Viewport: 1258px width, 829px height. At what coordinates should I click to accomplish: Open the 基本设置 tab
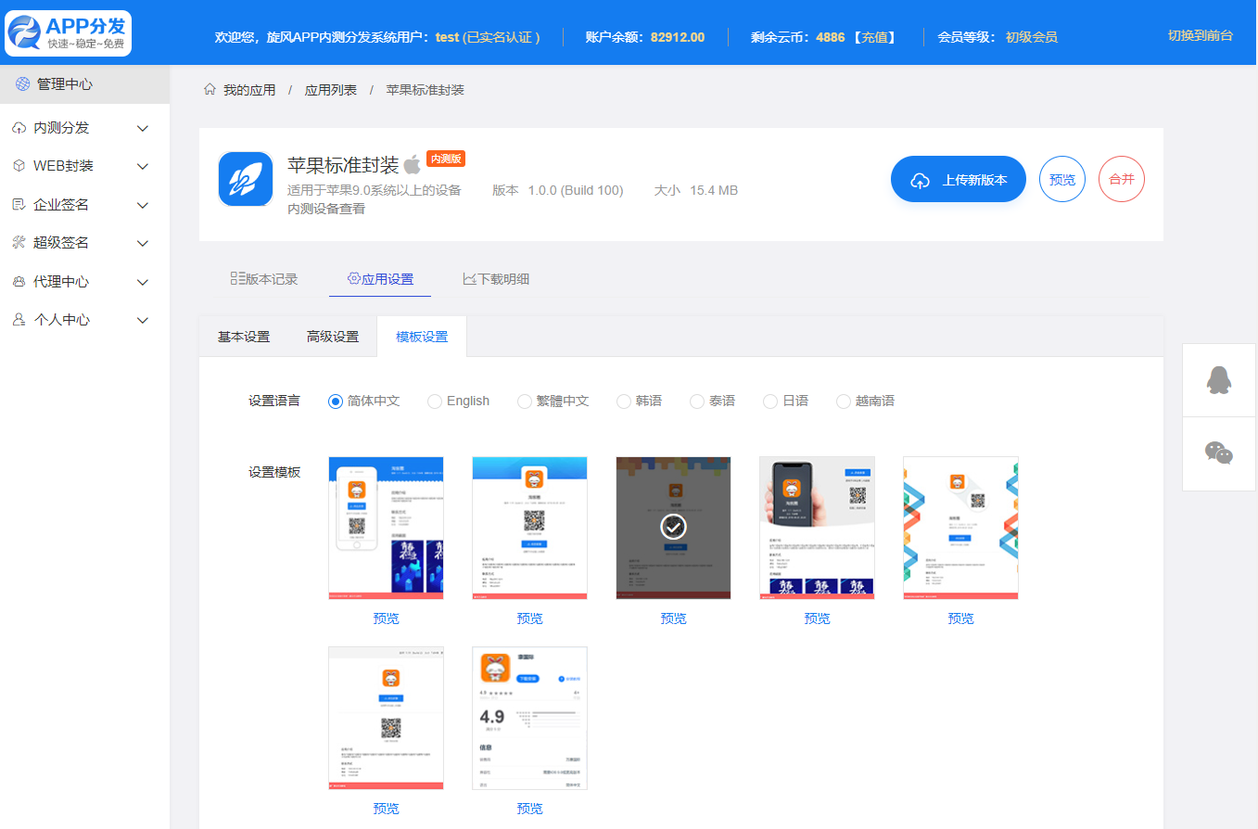[x=244, y=337]
